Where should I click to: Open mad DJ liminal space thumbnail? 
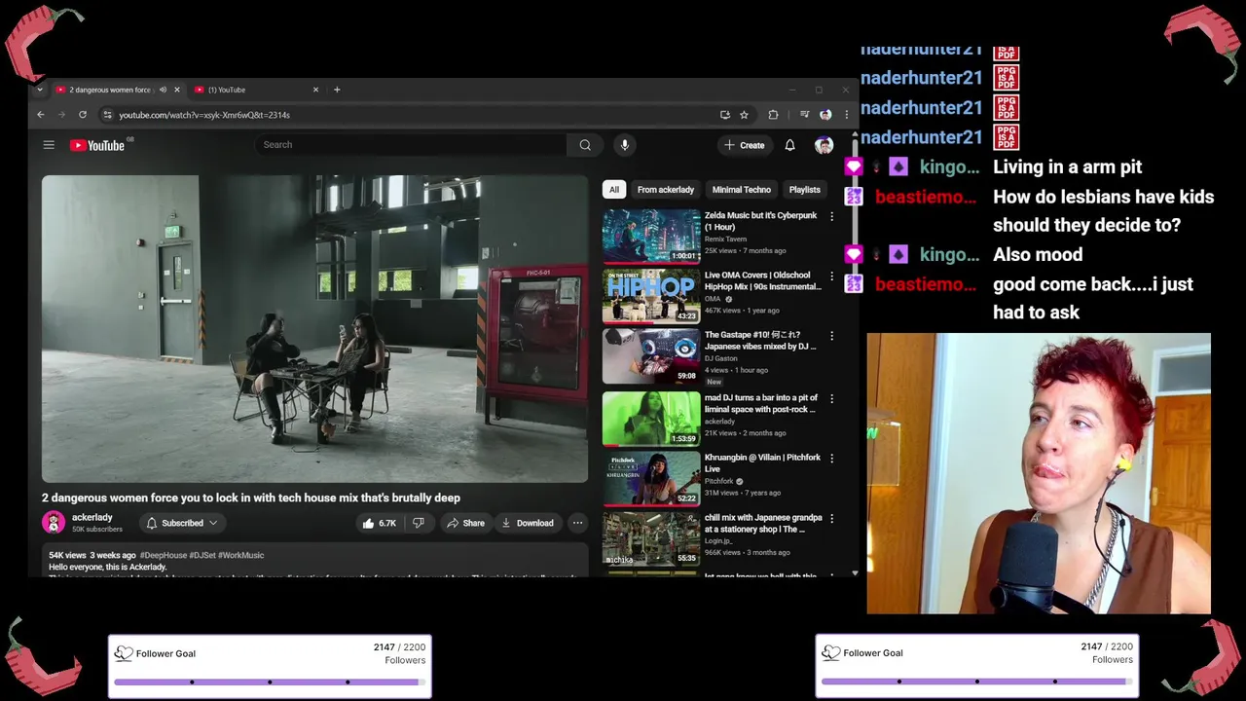[651, 419]
